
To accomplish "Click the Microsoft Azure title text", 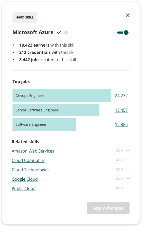I will click(33, 32).
